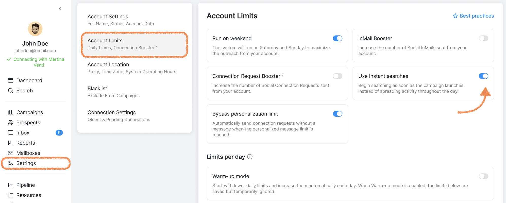
Task: Enable the InMail Booster toggle
Action: point(483,38)
